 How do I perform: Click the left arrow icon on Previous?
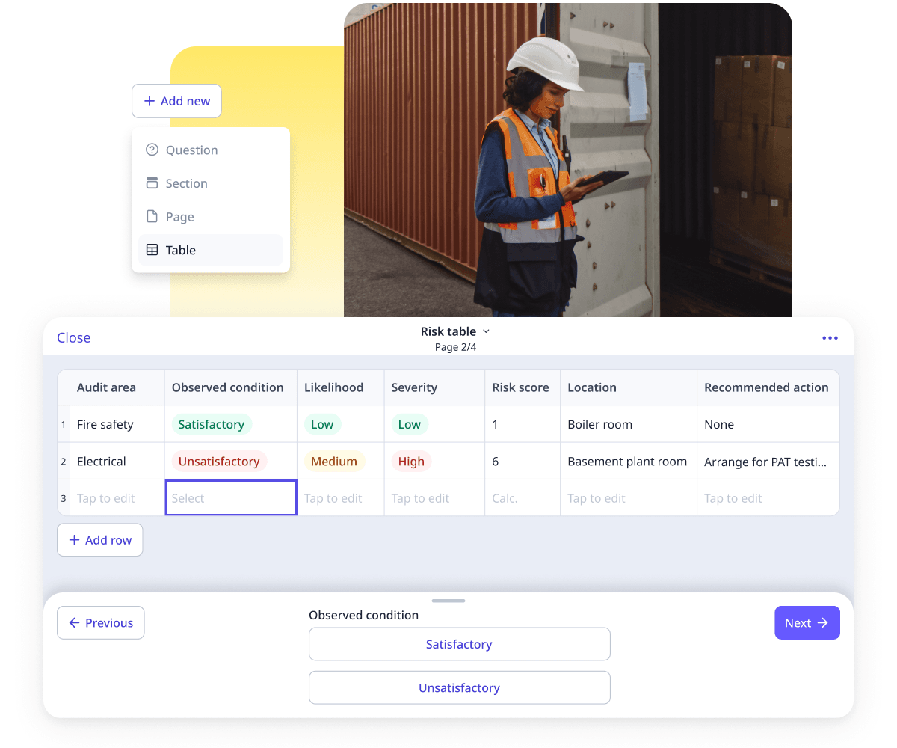tap(74, 623)
